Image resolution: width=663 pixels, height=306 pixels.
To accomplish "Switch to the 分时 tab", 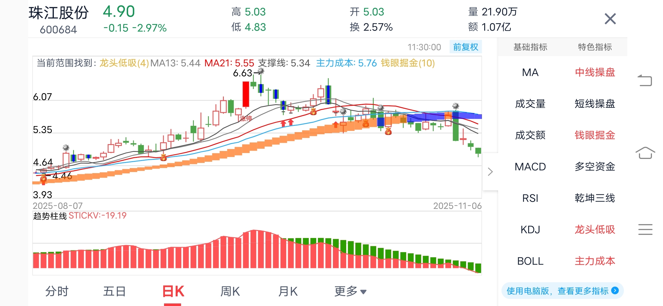I will click(x=57, y=291).
